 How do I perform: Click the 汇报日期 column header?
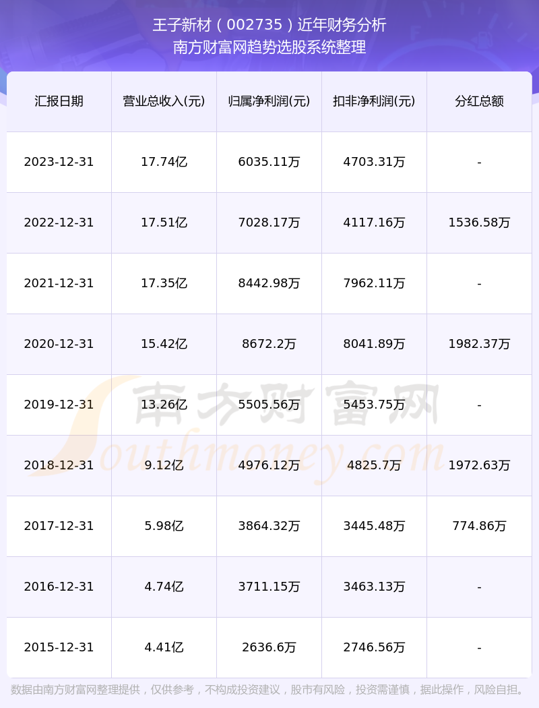coord(59,101)
